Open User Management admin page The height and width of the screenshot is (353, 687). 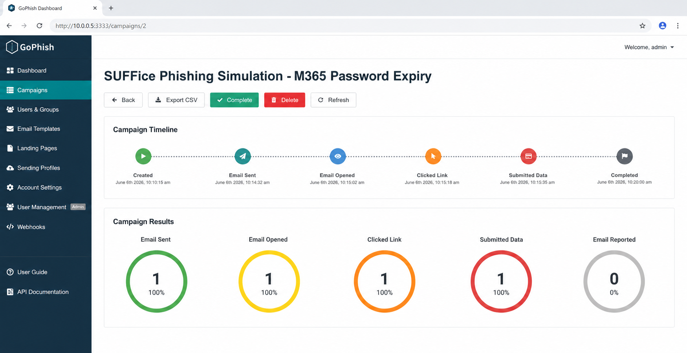[46, 207]
